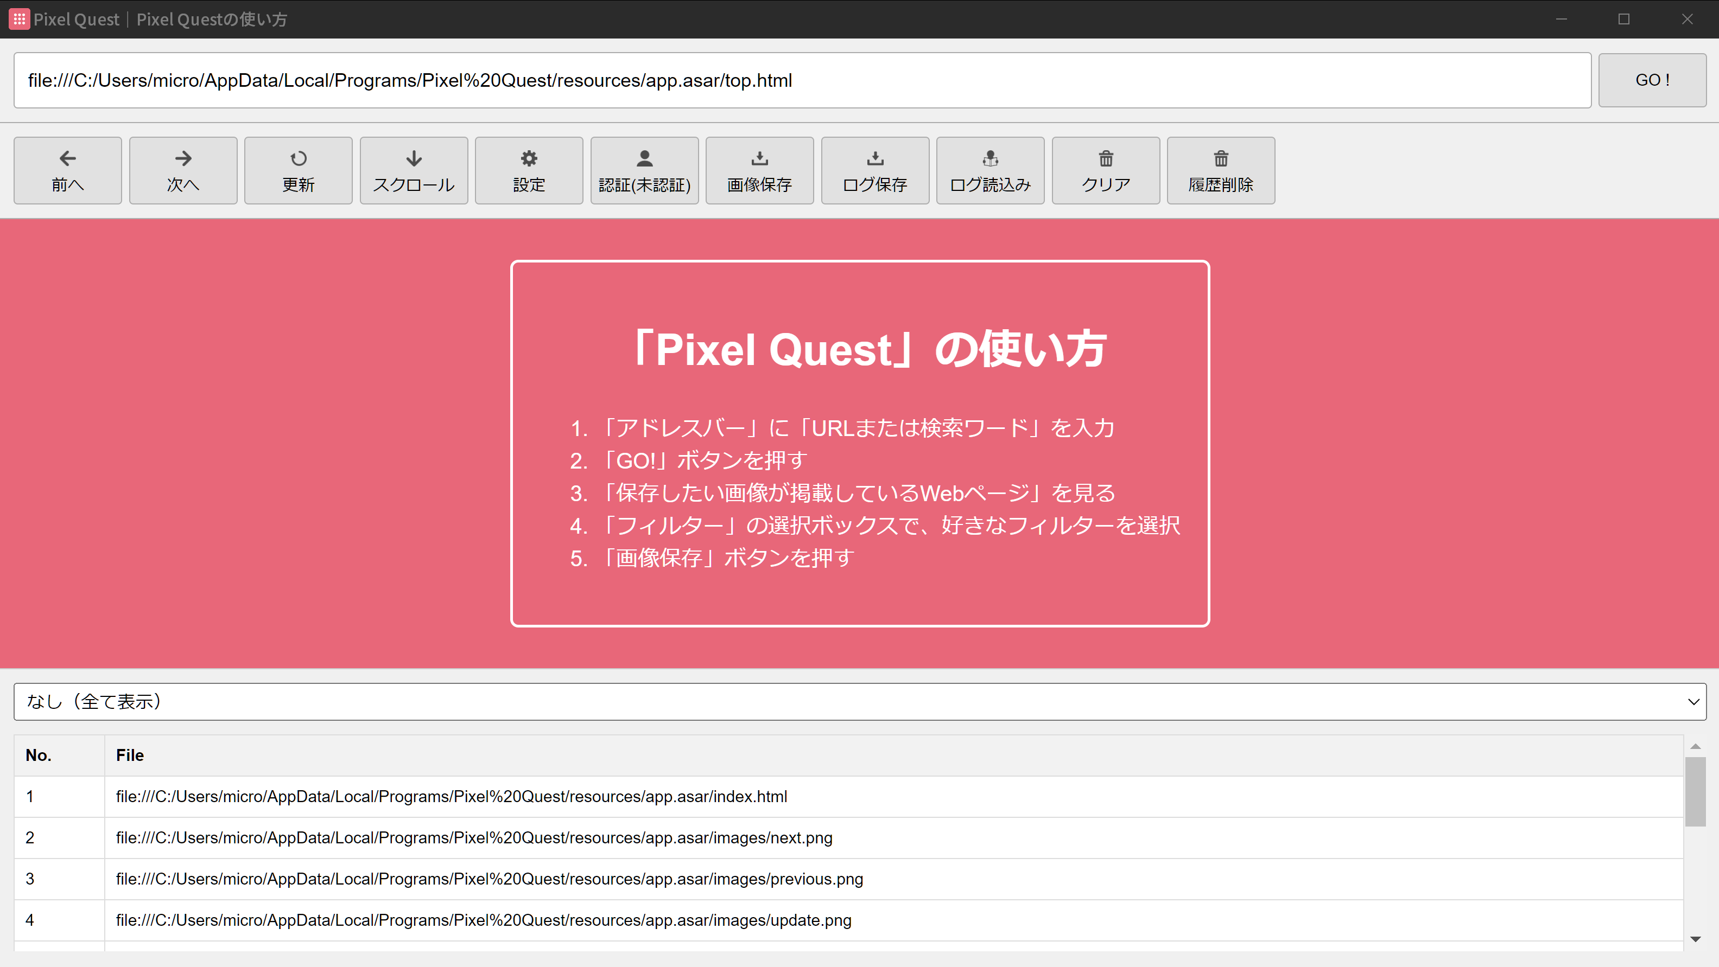Go back with the 前へ button
The width and height of the screenshot is (1719, 967).
(x=67, y=170)
